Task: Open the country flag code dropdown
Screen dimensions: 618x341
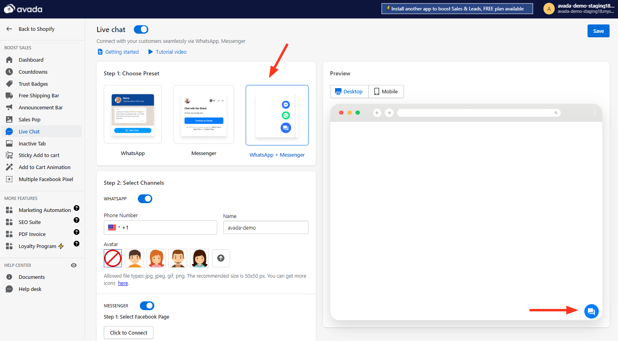Action: tap(114, 228)
